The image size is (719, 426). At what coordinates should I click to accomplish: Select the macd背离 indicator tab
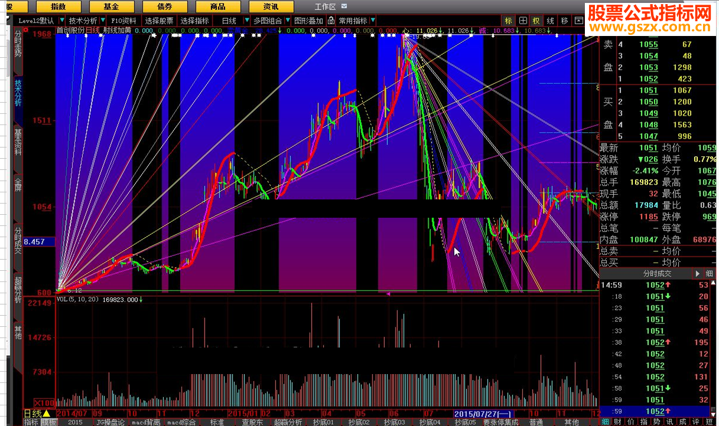pos(146,422)
